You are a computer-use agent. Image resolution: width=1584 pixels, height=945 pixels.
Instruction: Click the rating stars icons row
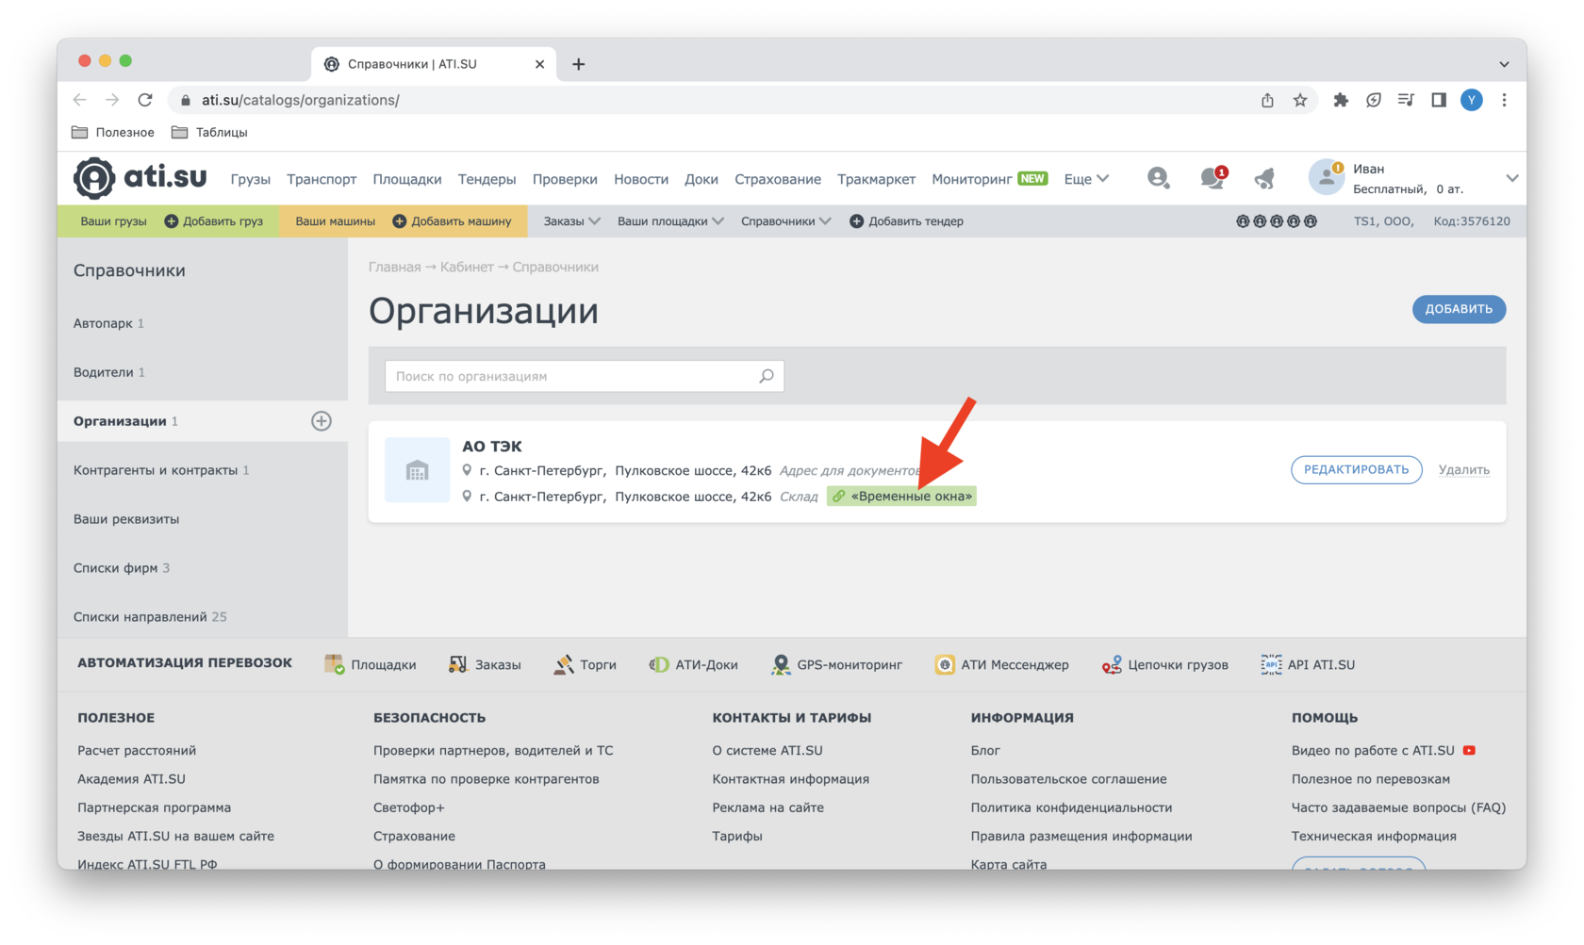tap(1277, 221)
